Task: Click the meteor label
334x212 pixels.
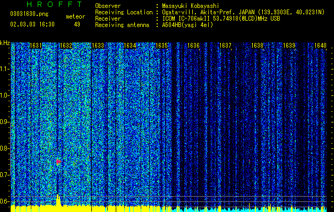Action: [75, 16]
